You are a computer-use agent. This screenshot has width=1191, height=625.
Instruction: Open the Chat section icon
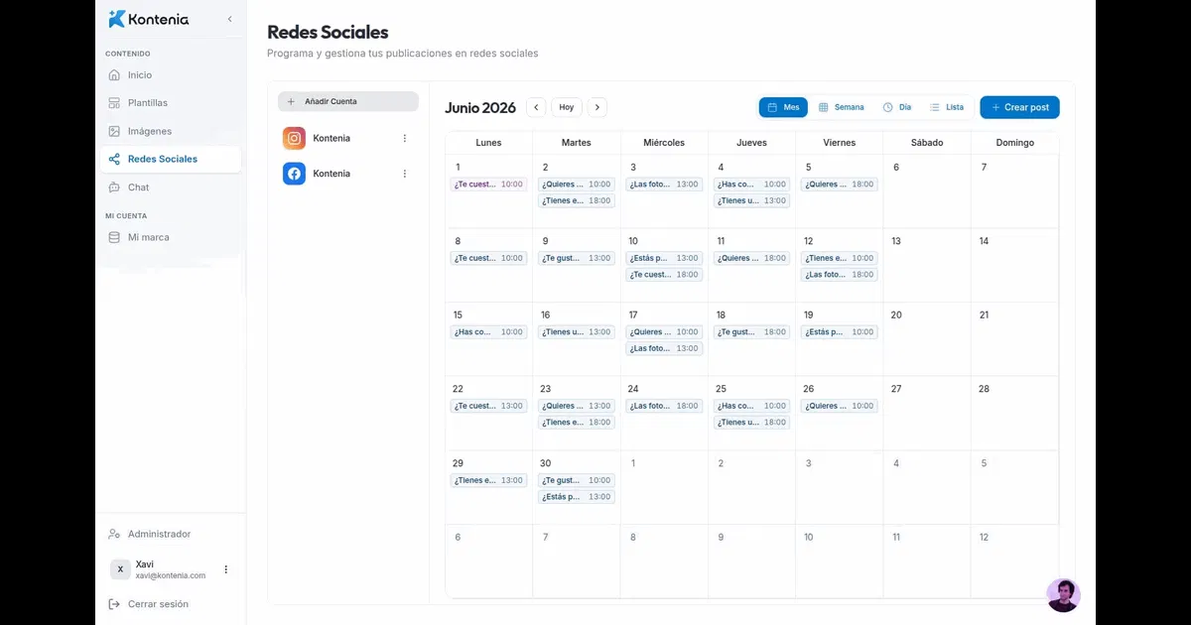pos(114,187)
